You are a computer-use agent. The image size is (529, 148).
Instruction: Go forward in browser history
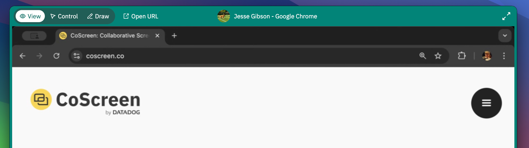click(x=39, y=56)
